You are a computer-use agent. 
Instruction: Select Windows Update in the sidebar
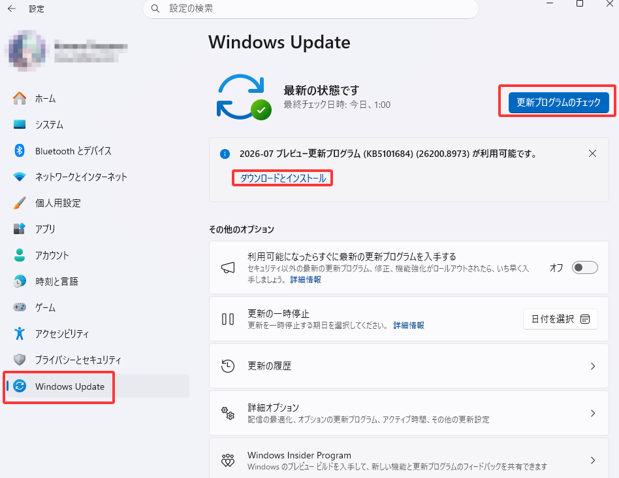97,386
